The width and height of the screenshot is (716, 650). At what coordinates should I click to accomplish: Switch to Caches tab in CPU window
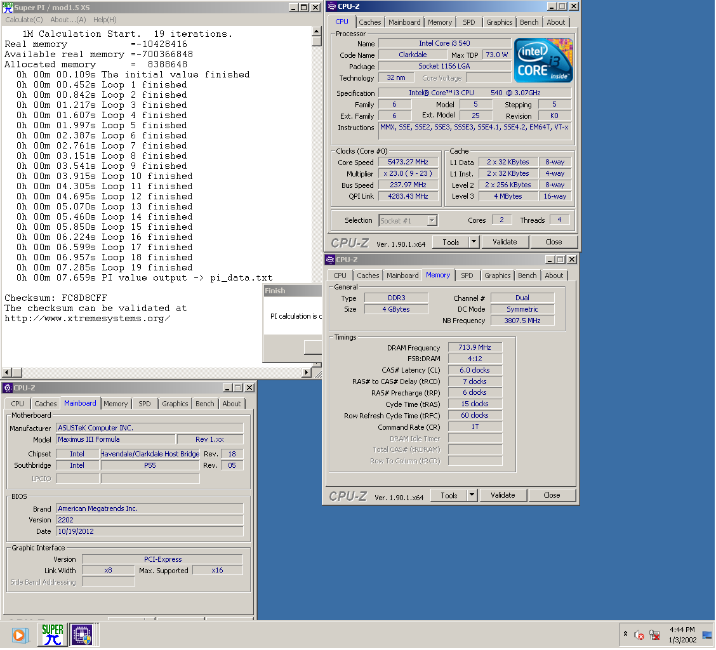pos(369,22)
